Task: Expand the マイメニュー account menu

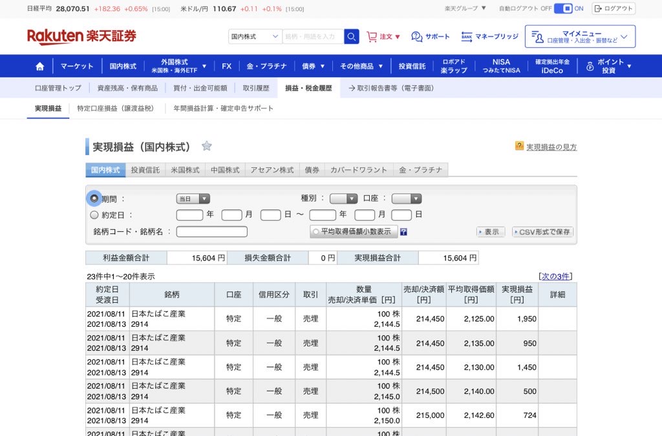Action: 580,37
